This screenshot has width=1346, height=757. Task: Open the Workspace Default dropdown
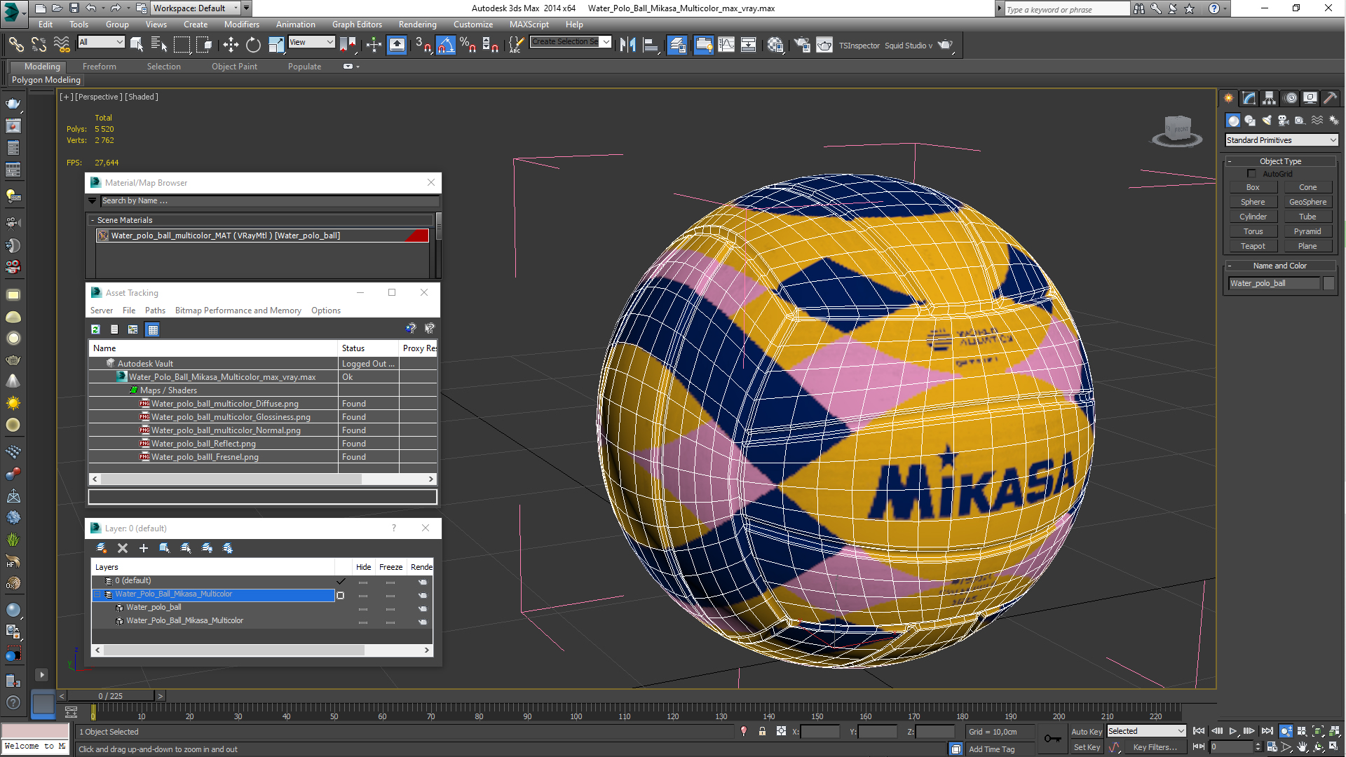196,8
